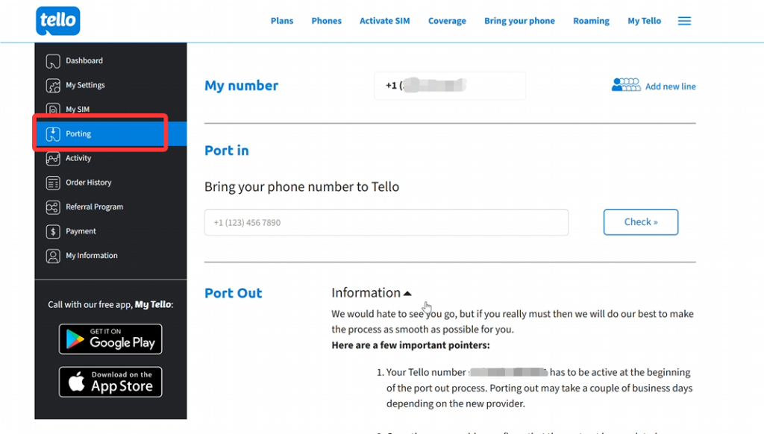The height and width of the screenshot is (434, 764).
Task: Click the My Information person icon
Action: 53,256
